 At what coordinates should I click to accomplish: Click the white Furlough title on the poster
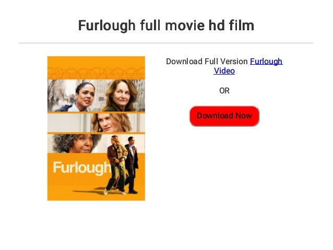click(x=82, y=168)
